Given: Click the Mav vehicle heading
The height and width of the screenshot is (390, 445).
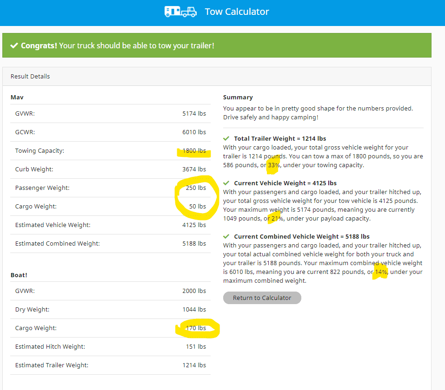Looking at the screenshot, I should click(17, 97).
